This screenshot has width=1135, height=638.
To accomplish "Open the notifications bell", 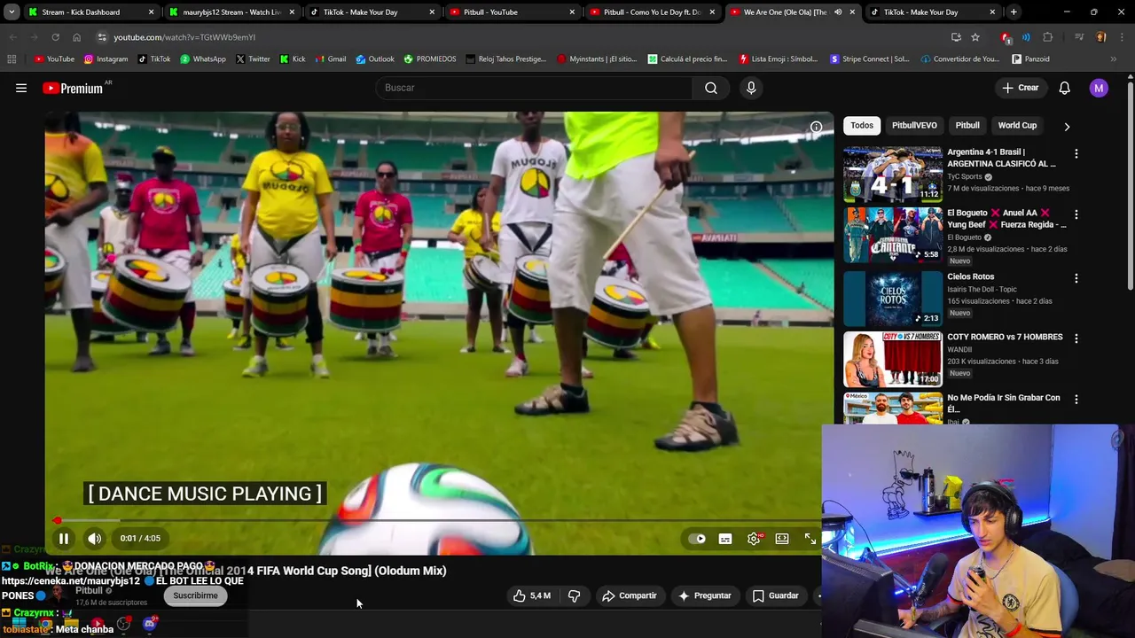I will coord(1064,88).
